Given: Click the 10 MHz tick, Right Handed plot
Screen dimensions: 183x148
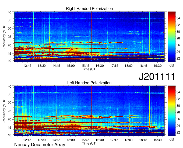Looking at the screenshot, I should (x=10, y=61).
